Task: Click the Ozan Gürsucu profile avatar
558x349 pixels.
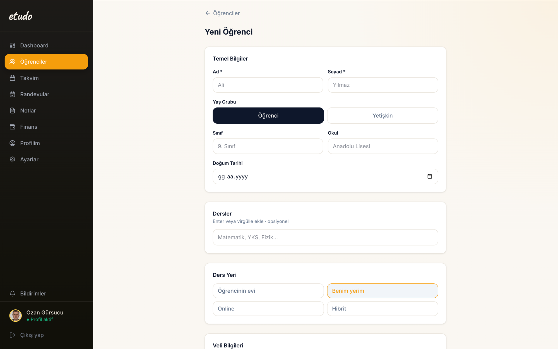Action: click(16, 316)
